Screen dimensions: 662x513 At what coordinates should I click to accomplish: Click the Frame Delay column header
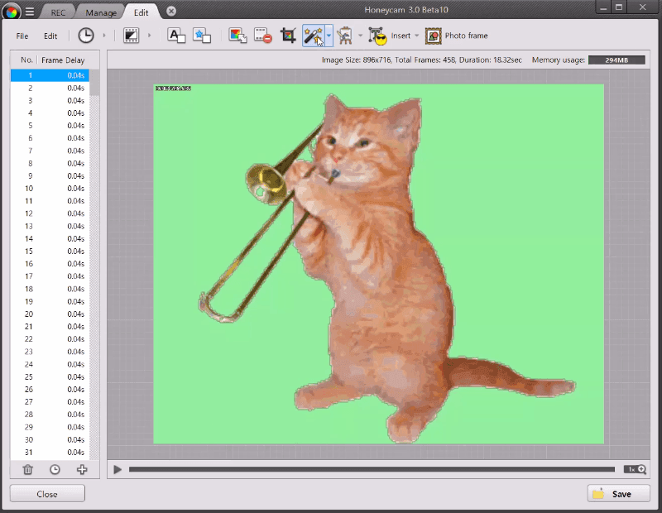(63, 60)
